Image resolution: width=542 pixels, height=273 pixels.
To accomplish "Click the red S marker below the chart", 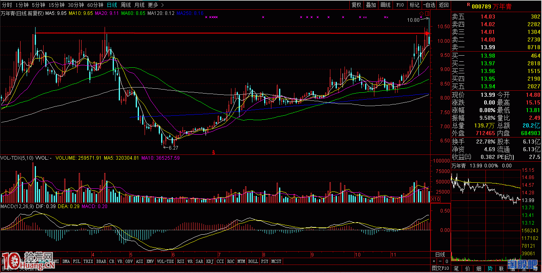I will (x=213, y=152).
